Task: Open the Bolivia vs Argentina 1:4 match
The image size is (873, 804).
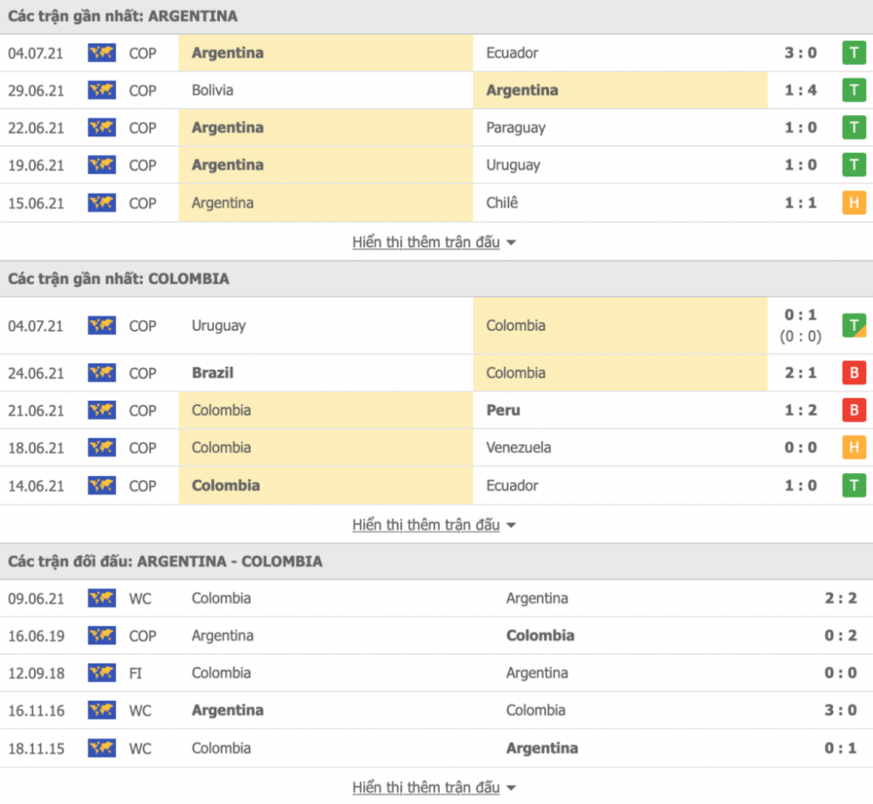Action: tap(436, 90)
